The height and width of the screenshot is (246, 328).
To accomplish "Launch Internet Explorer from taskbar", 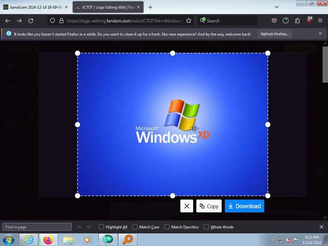I will point(29,240).
